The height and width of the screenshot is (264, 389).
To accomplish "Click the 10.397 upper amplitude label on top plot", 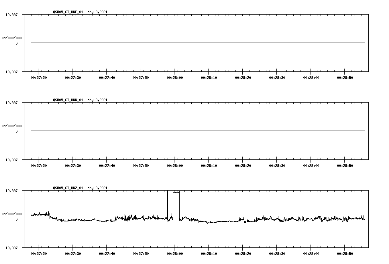I will (x=11, y=14).
